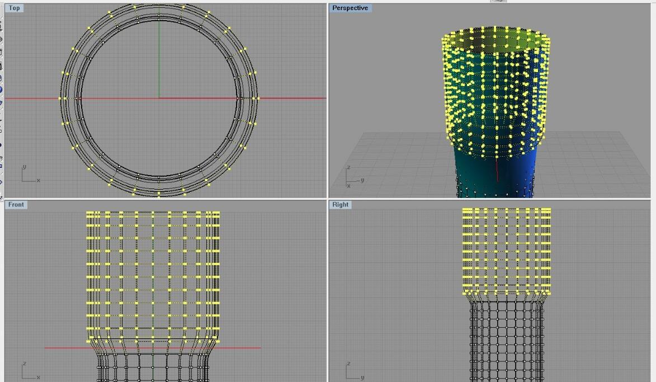Open the Top viewport title menu
The image size is (656, 382).
pyautogui.click(x=14, y=8)
